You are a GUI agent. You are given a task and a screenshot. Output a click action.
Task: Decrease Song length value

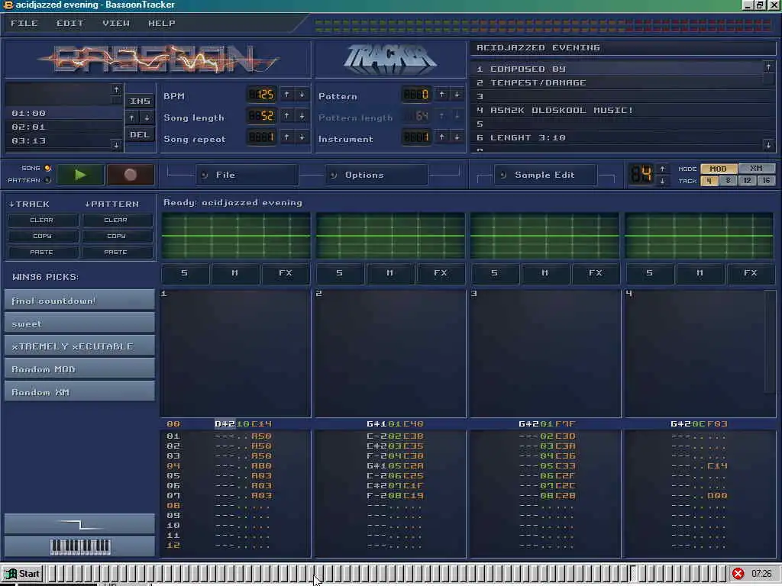[302, 116]
